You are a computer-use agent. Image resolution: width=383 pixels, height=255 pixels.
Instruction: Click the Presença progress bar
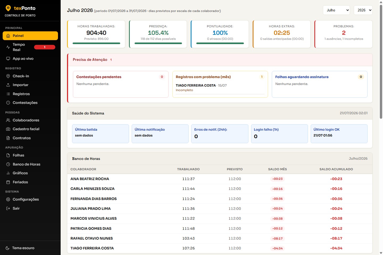pyautogui.click(x=158, y=43)
